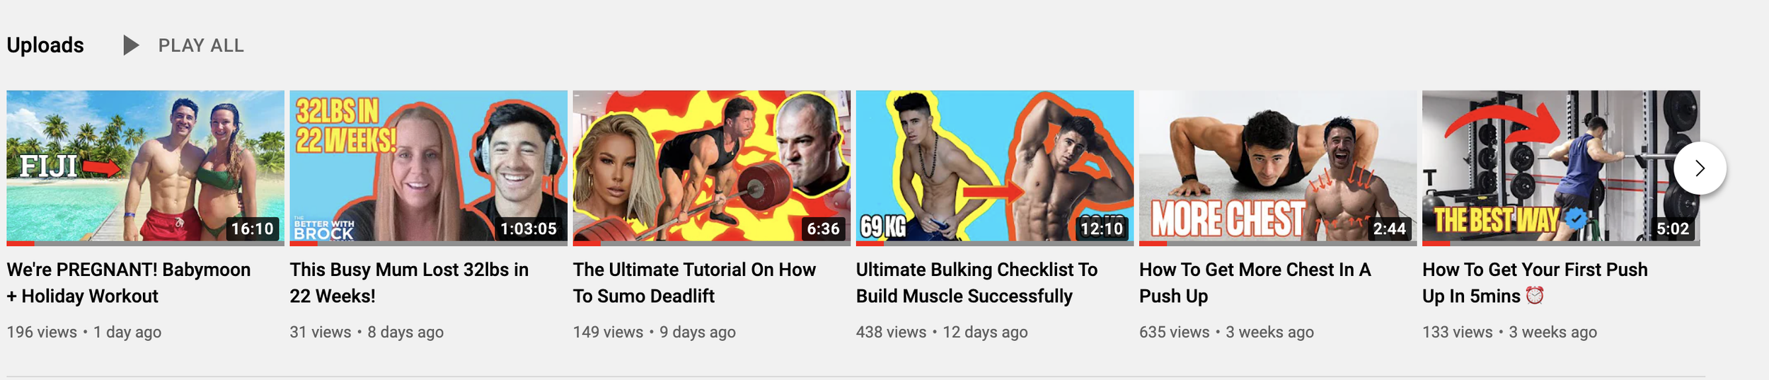The image size is (1769, 380).
Task: Click red watch progress bar under Fiji video
Action: click(21, 243)
